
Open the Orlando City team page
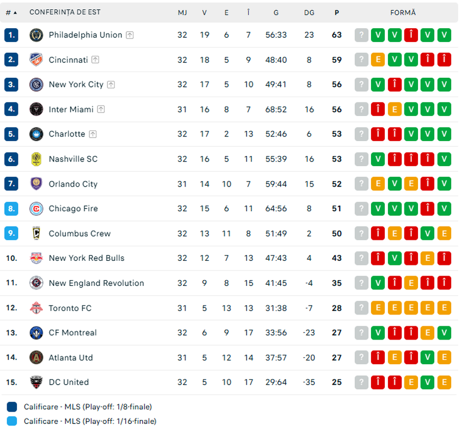tap(73, 184)
